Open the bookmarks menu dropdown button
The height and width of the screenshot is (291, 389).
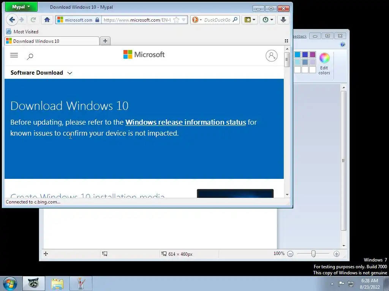(x=250, y=20)
